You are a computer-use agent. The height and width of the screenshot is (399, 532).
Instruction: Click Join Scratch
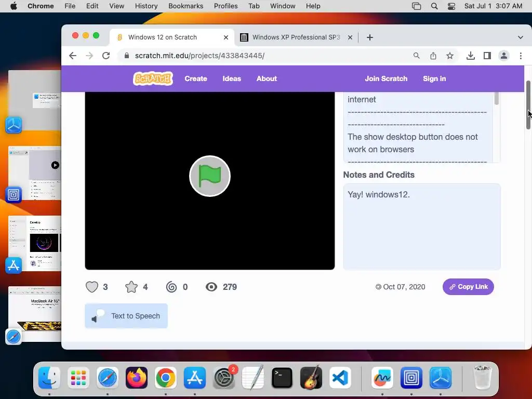(x=386, y=78)
